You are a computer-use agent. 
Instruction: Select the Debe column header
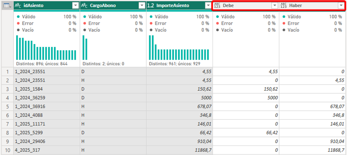coord(244,6)
